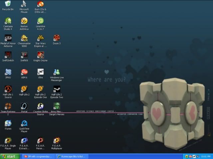
Task: Switch to Runescape Bits & Bytes taskbar button
Action: pos(72,157)
